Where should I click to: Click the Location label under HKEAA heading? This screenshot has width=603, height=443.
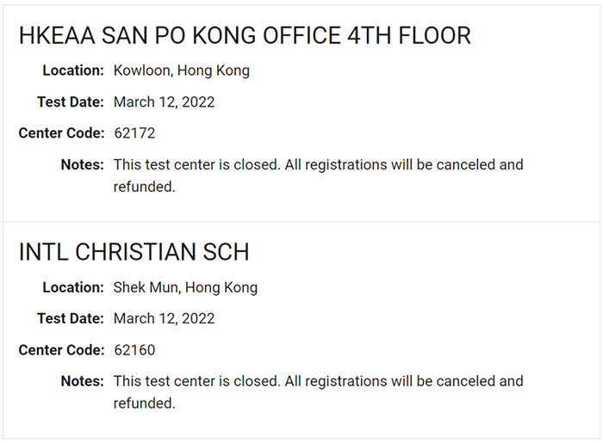coord(73,71)
